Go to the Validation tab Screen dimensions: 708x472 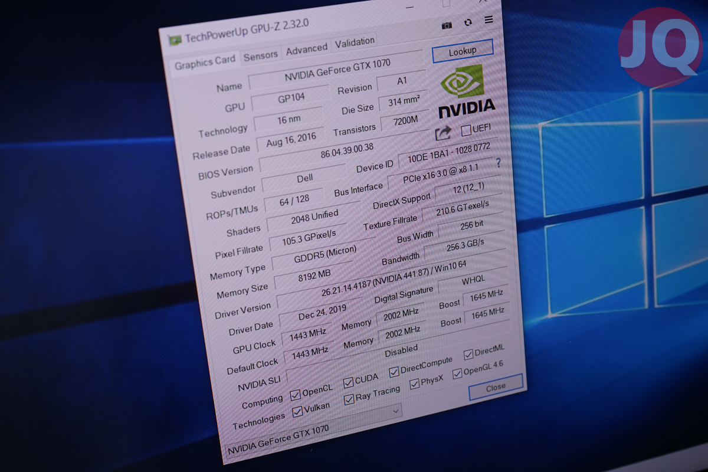(x=355, y=42)
